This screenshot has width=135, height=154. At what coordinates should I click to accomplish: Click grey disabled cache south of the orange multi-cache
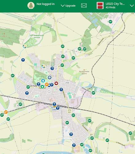pos(49,91)
